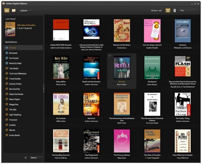This screenshot has width=202, height=164.
Task: Click 'Sophie Kinsella' author text
Action: coord(152,48)
